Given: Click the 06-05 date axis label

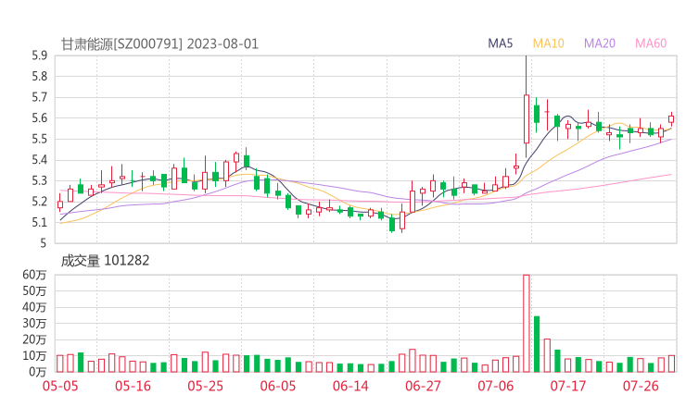Looking at the screenshot, I should coord(278,386).
